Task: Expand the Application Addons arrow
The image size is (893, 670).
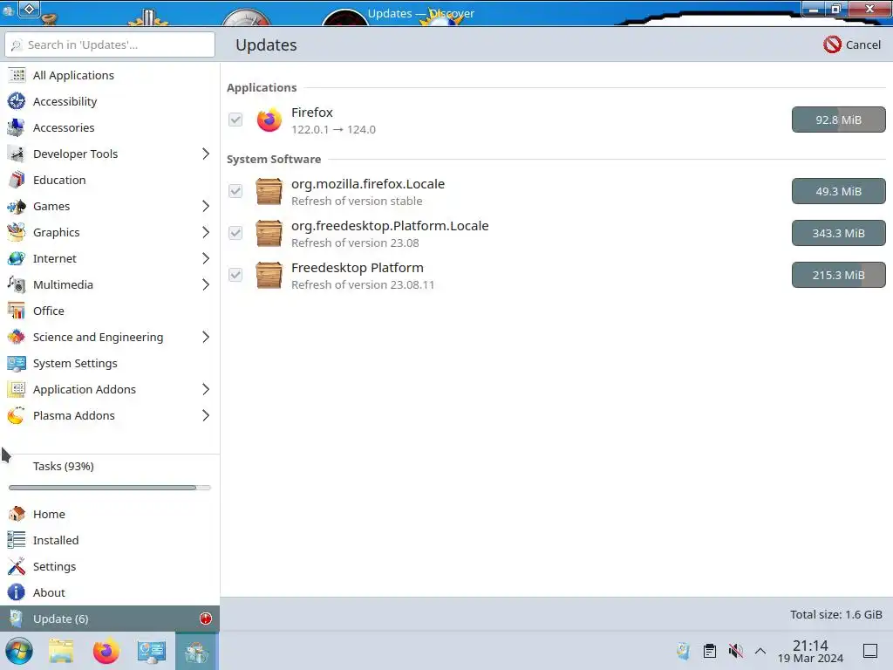Action: pyautogui.click(x=206, y=390)
